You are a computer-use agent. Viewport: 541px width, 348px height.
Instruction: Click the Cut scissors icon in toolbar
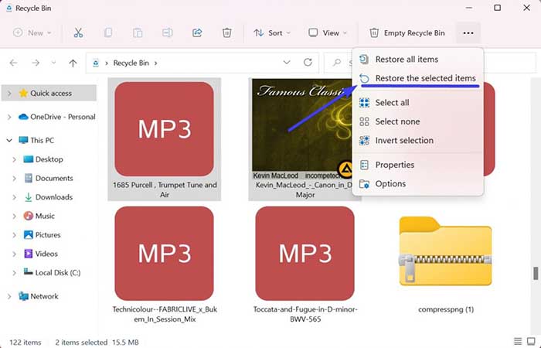click(x=78, y=32)
